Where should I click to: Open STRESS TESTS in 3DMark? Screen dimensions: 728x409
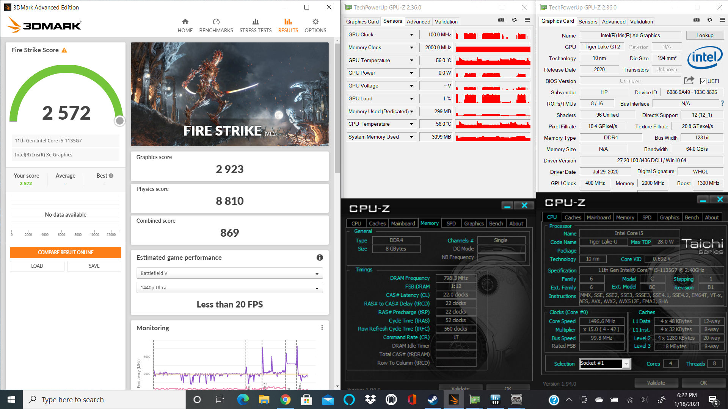click(256, 26)
